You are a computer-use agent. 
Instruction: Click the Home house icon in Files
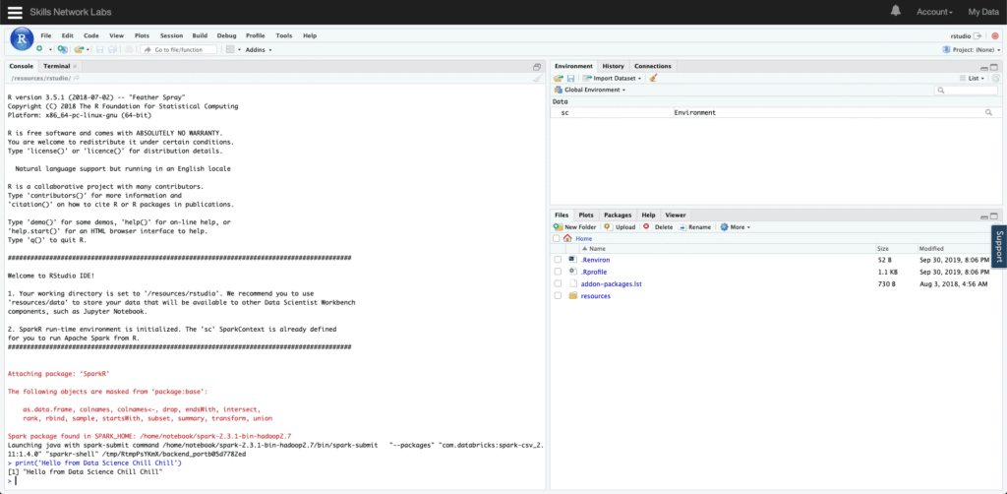567,238
